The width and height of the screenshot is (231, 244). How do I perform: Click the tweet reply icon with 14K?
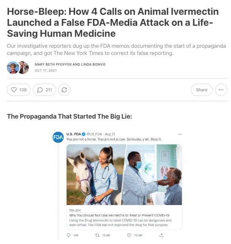point(68,235)
